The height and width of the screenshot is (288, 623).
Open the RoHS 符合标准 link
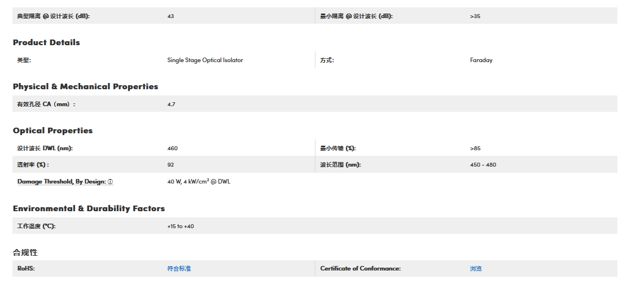pyautogui.click(x=179, y=269)
